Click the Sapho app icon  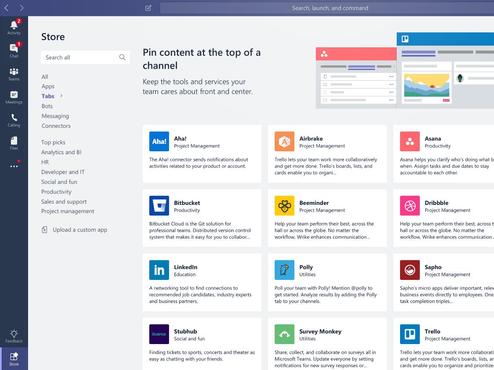pyautogui.click(x=410, y=270)
